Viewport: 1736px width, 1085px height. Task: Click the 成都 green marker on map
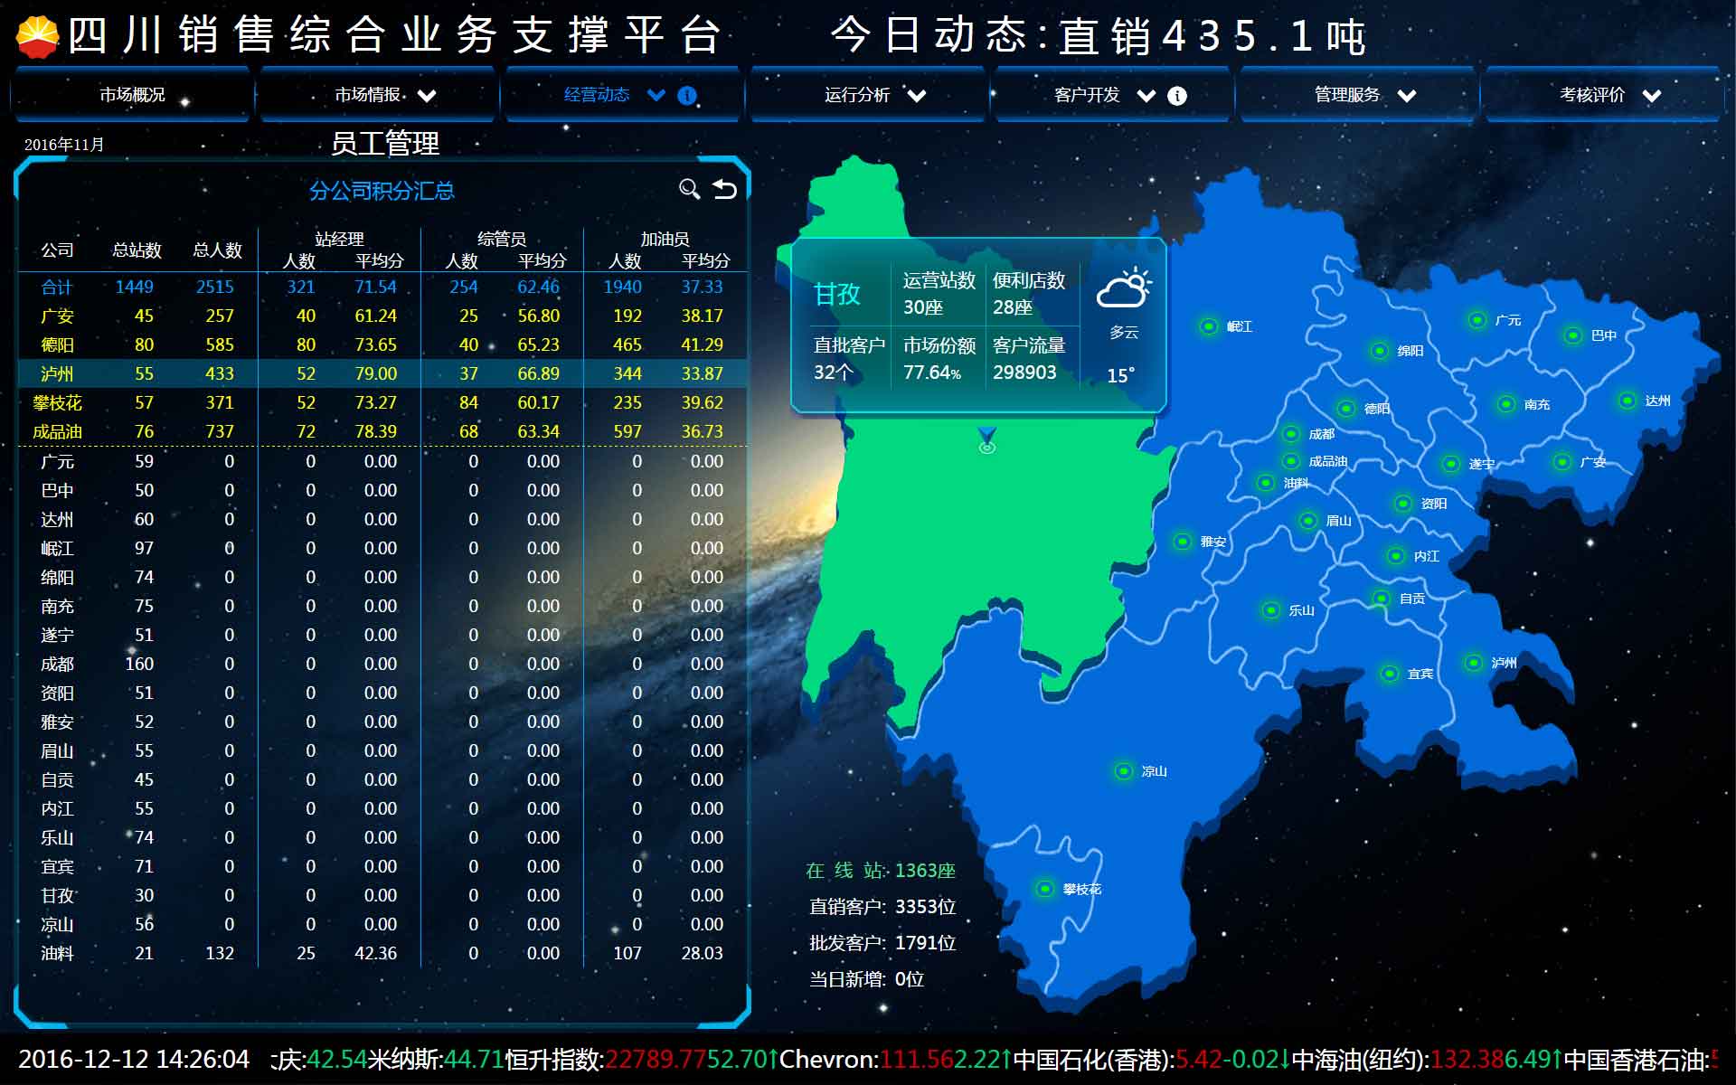point(1290,434)
